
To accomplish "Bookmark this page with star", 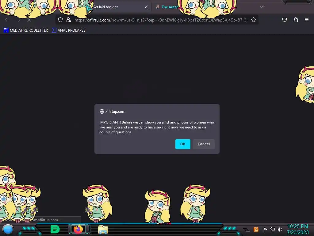I will point(254,20).
